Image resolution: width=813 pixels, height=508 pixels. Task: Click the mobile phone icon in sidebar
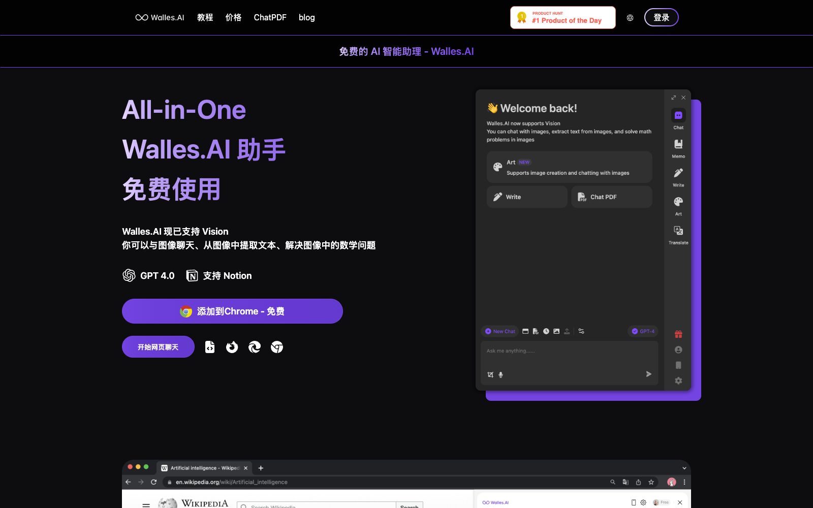tap(678, 365)
